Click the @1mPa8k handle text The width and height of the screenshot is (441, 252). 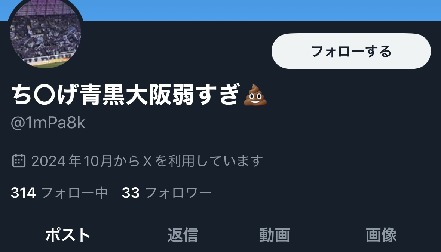[x=48, y=123]
